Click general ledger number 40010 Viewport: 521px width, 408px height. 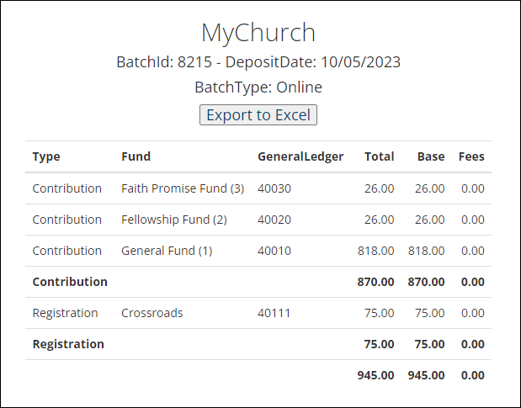[x=274, y=251]
